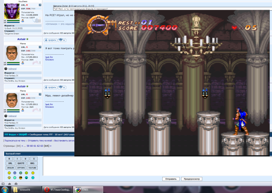Click the IMG tag button

click(x=32, y=163)
